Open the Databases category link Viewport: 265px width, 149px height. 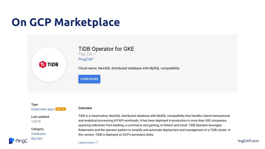pos(38,134)
